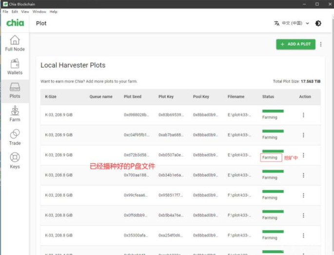334x255 pixels.
Task: Click the K-Size column header
Action: point(51,97)
